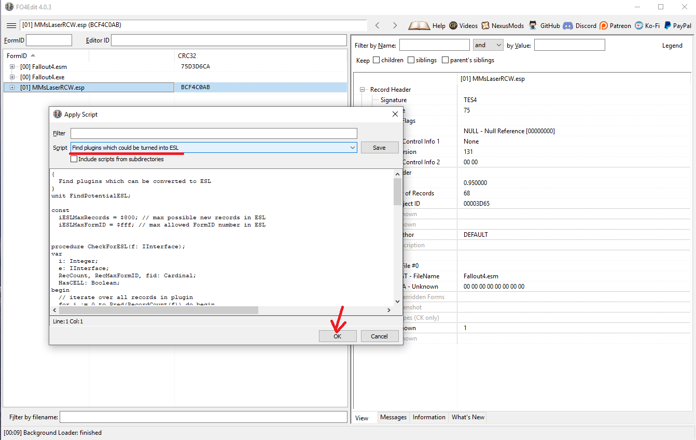This screenshot has height=440, width=696.
Task: Open the hamburger main menu icon
Action: 11,25
